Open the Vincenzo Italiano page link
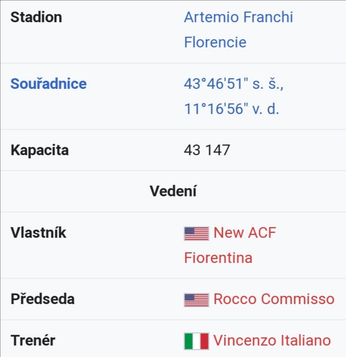This screenshot has width=346, height=357. pos(272,340)
